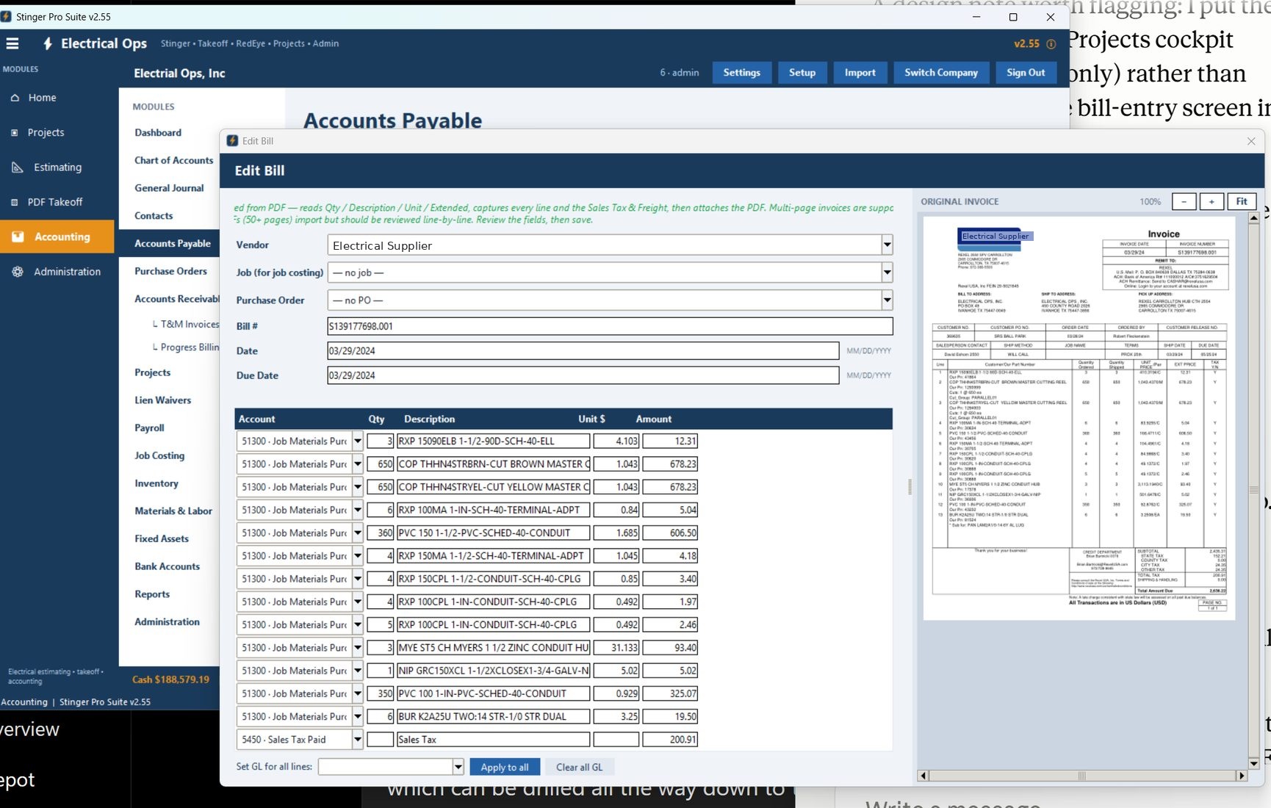
Task: Open Lien Waivers in the module list
Action: coord(162,400)
